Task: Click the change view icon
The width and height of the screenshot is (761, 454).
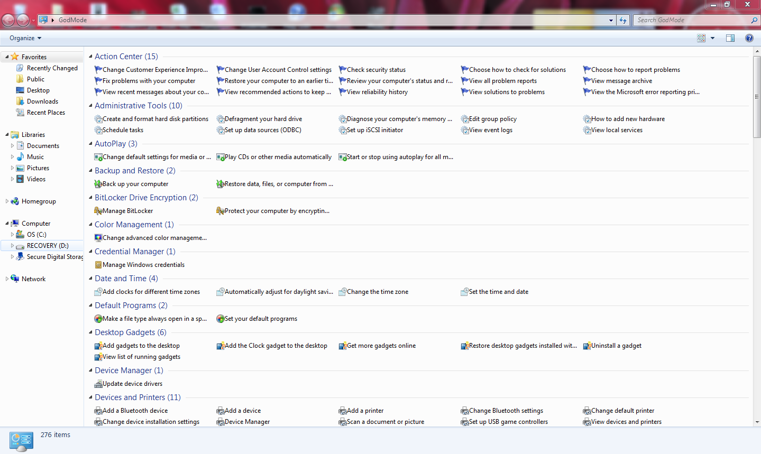Action: tap(701, 38)
